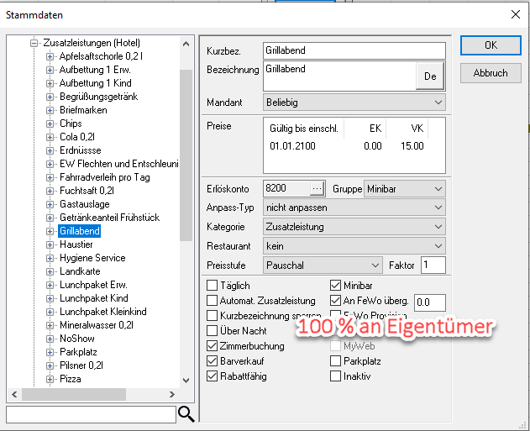Screen dimensions: 530x431
Task: Enable Automat. Zusatzleistung checkbox
Action: [212, 301]
